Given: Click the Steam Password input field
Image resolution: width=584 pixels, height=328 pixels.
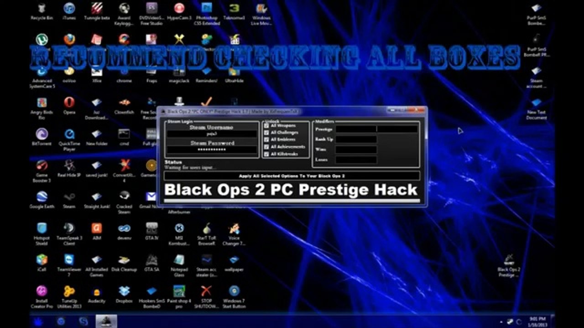Looking at the screenshot, I should coord(212,150).
